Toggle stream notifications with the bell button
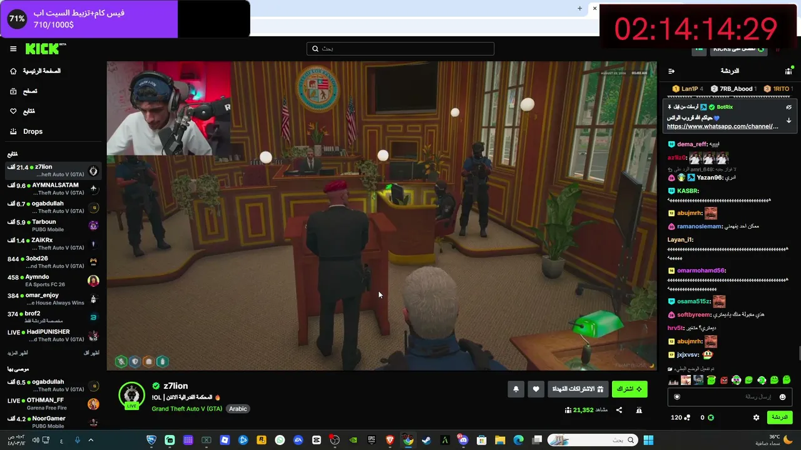 [x=516, y=389]
